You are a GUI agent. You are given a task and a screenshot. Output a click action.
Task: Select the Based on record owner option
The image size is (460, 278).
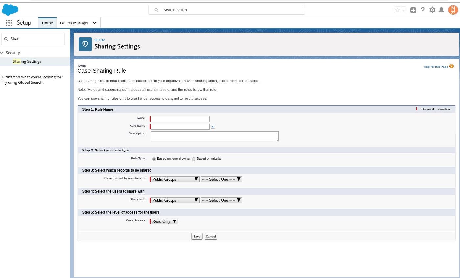(x=154, y=159)
